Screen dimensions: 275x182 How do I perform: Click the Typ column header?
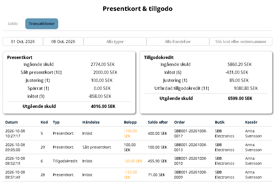coord(56,122)
